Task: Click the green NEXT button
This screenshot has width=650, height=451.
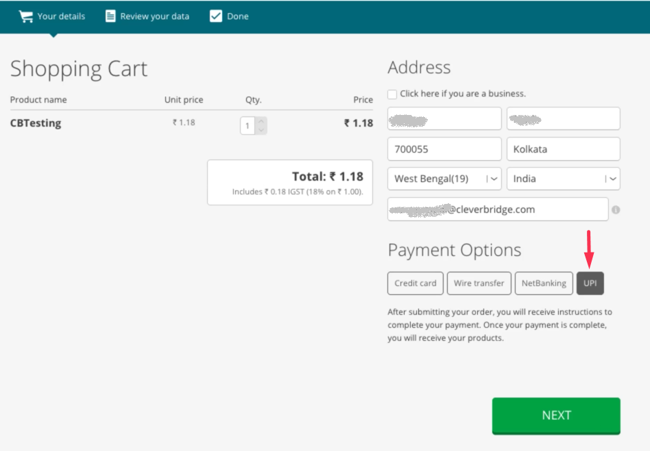Action: 555,415
